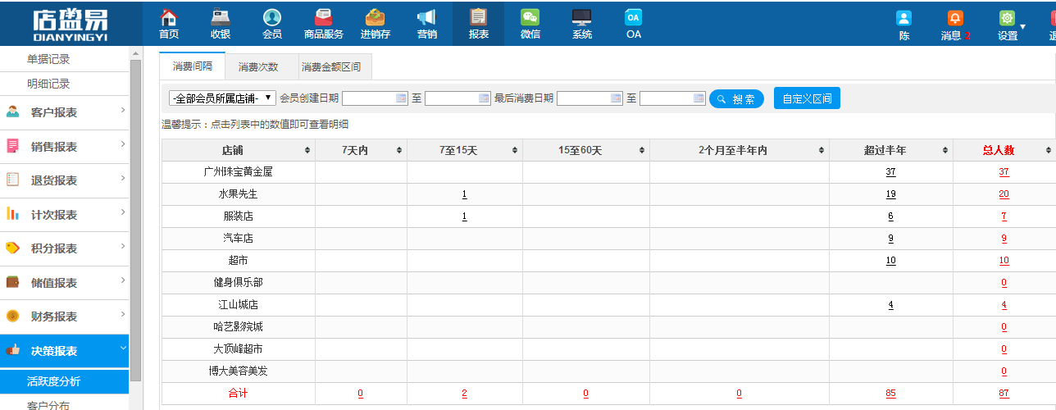Viewport: 1056px width, 410px height.
Task: Click the sidebar scroll up arrow
Action: 136,53
